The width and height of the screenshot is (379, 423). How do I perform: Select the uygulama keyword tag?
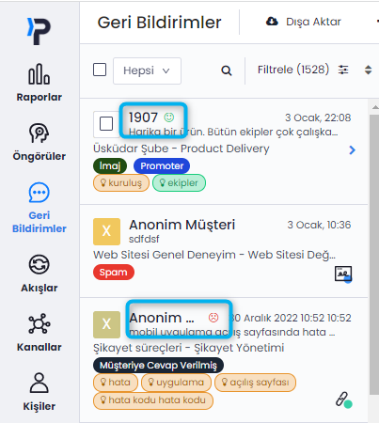point(176,383)
